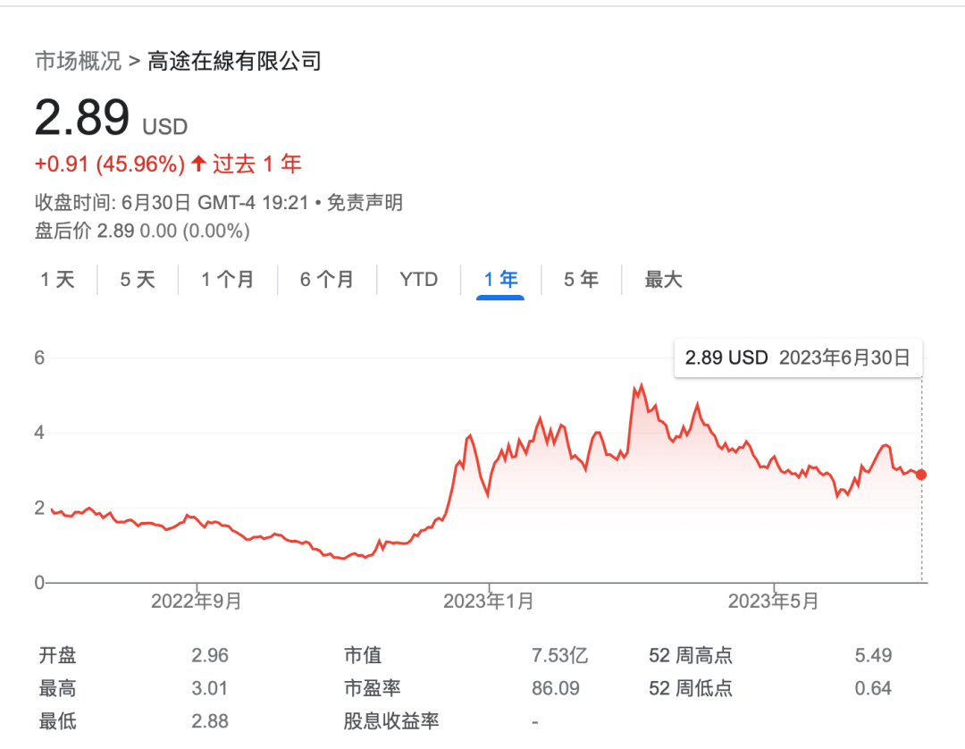Click the 52 周高点 label

click(x=691, y=655)
